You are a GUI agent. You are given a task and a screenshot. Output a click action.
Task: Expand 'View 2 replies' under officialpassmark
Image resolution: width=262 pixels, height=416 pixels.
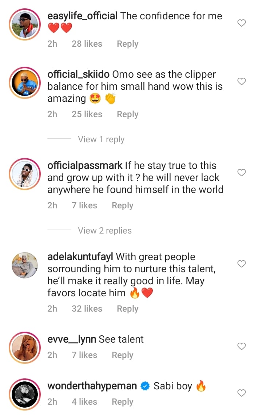(x=105, y=231)
